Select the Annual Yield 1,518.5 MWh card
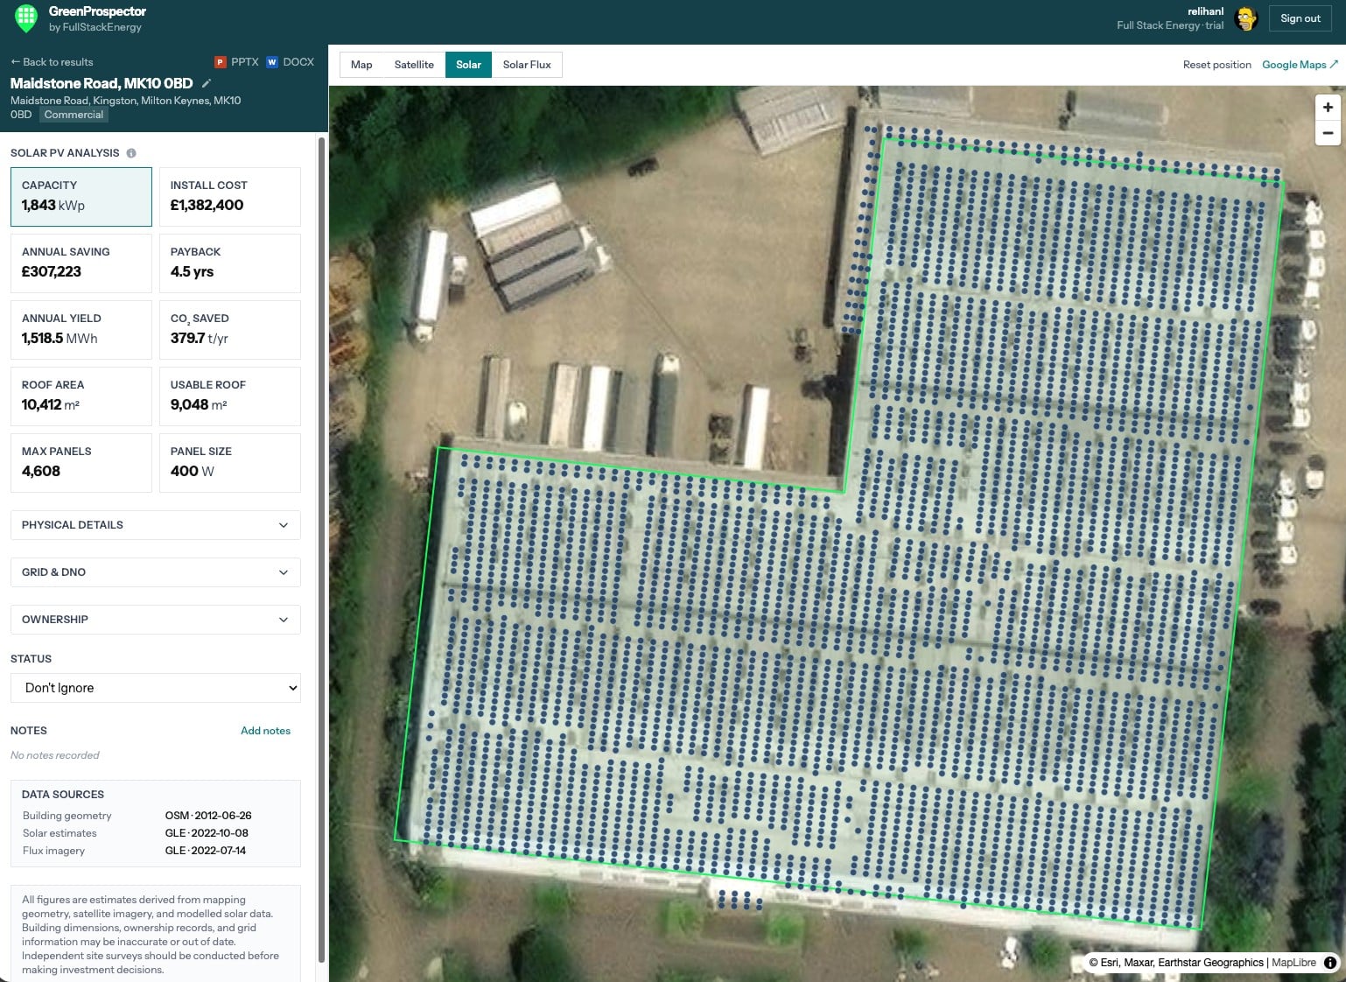The image size is (1346, 982). tap(81, 330)
